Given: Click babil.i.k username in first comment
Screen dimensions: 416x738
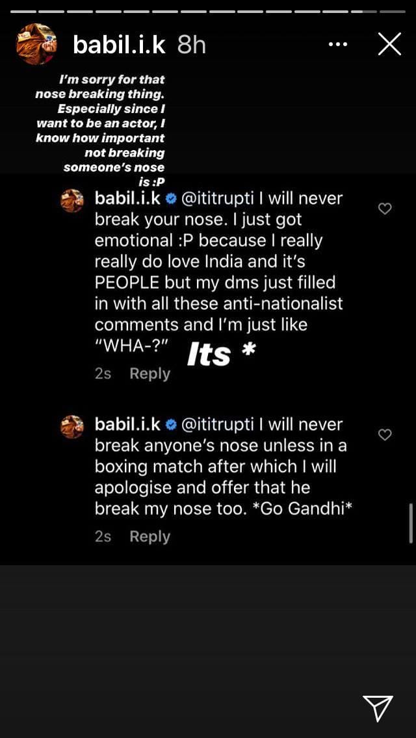Looking at the screenshot, I should click(127, 198).
